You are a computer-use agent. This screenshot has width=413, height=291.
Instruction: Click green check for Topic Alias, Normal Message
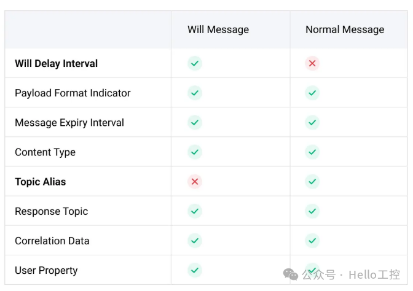coord(312,182)
